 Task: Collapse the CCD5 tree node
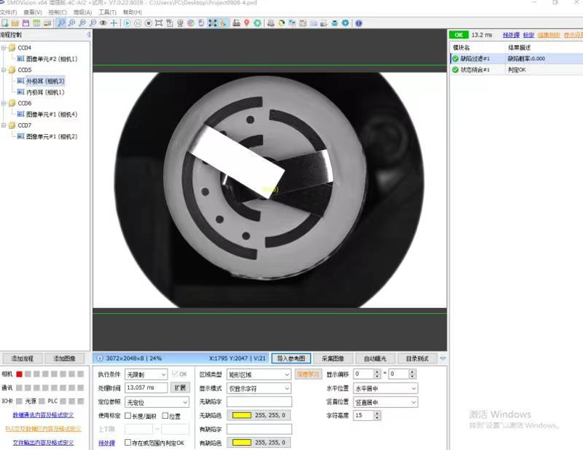point(4,70)
